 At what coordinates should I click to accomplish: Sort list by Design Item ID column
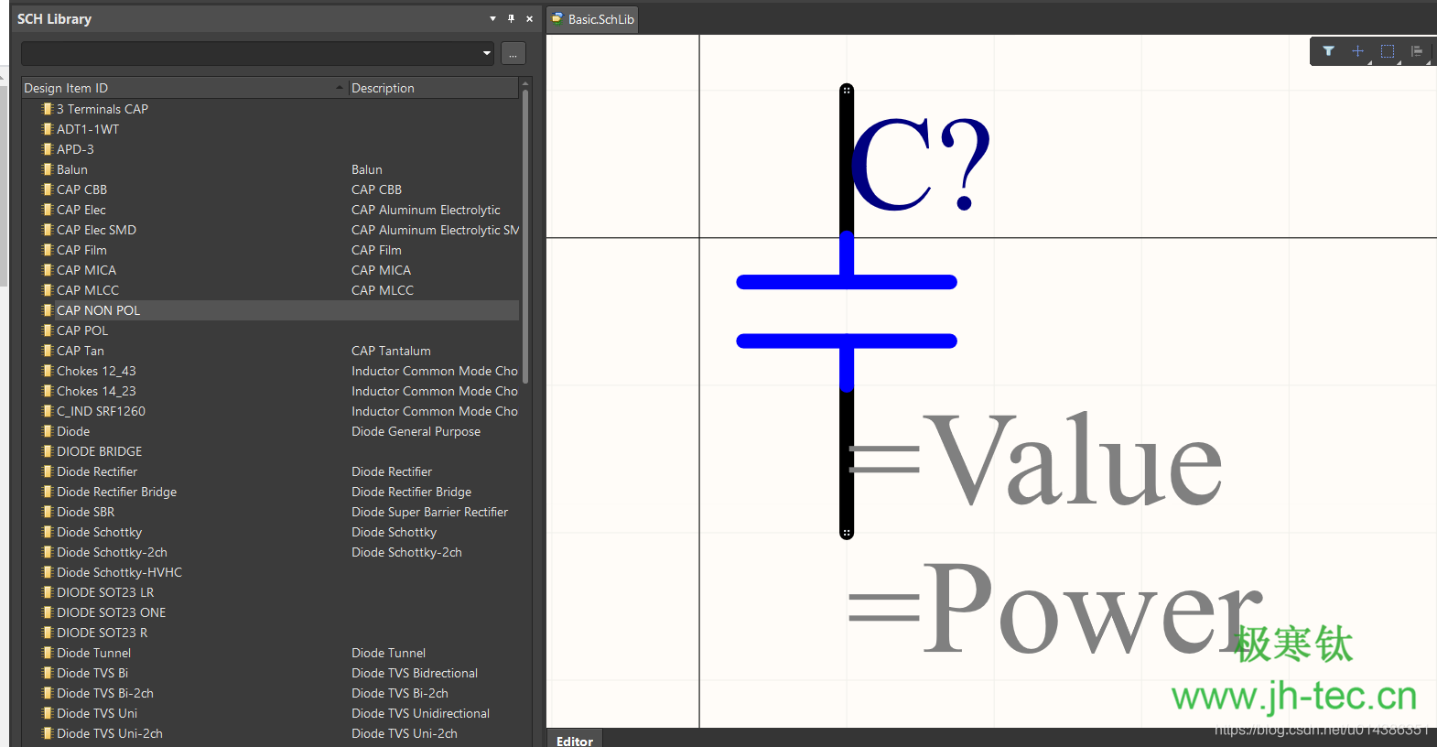coord(183,88)
